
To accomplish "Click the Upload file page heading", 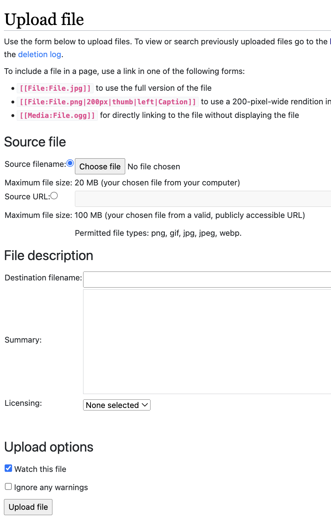I will point(44,19).
